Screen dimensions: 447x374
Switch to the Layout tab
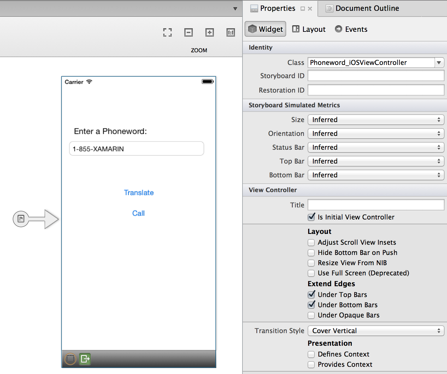pyautogui.click(x=309, y=29)
